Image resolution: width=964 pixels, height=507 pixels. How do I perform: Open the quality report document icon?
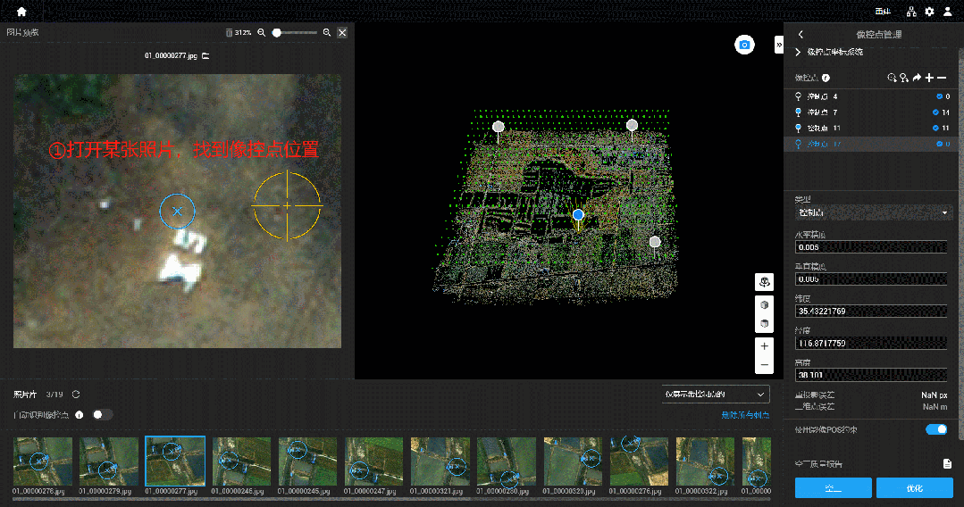[947, 463]
